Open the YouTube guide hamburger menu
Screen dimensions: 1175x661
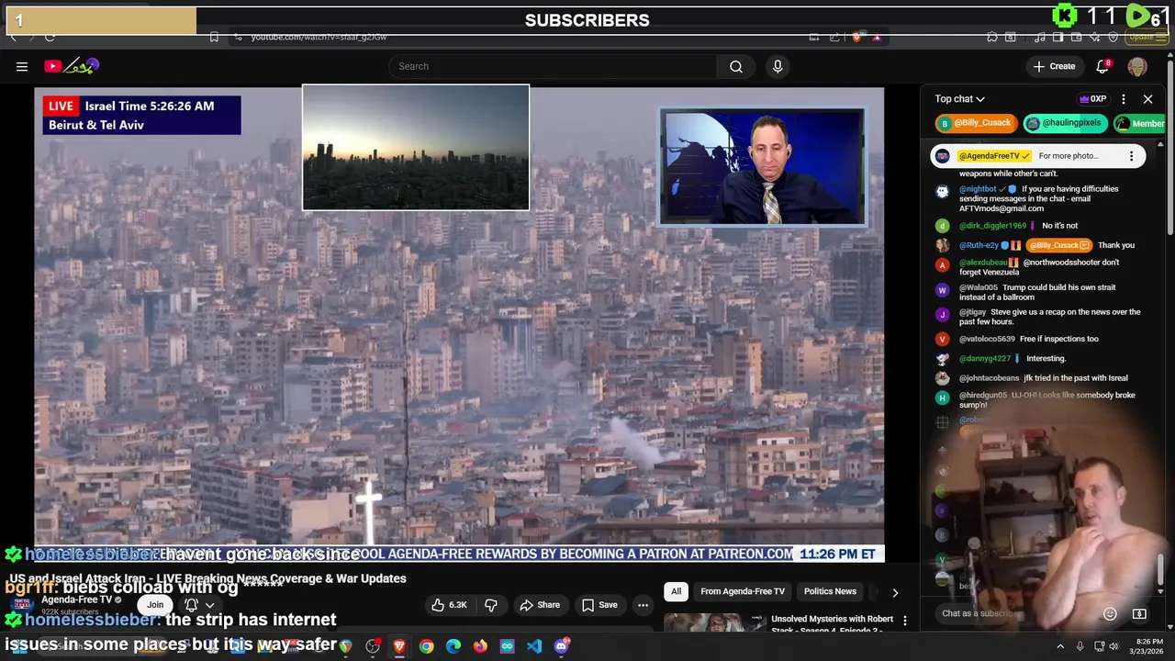[22, 66]
